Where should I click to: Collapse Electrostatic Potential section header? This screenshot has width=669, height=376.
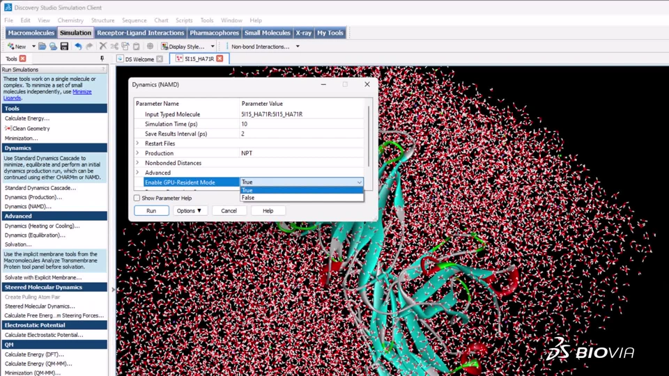[x=54, y=325]
